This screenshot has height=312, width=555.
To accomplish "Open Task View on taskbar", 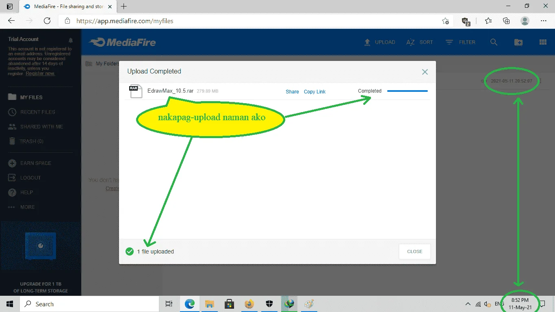I will coord(169,304).
